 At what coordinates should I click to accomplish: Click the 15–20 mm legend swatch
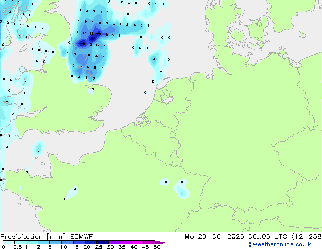coord(79,242)
